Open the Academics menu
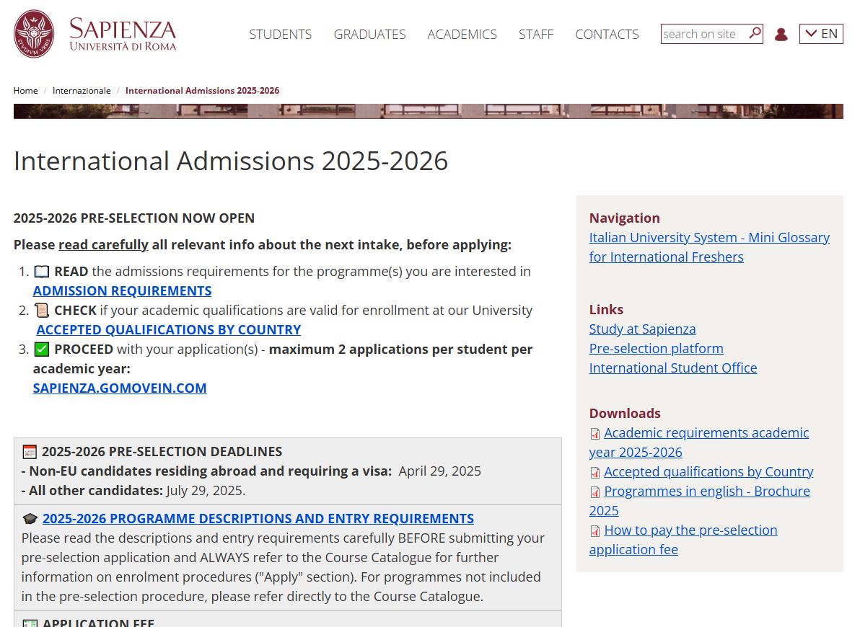Viewport: 860px width, 627px height. (x=462, y=35)
